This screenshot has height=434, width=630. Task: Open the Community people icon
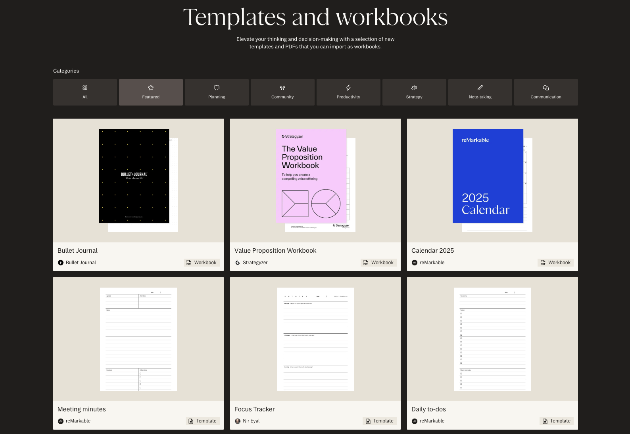pos(282,88)
